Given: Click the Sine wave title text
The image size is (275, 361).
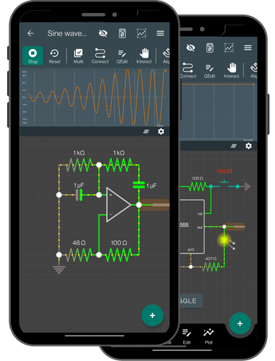Looking at the screenshot, I should 66,33.
